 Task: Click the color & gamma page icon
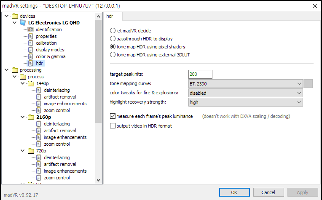tap(30, 56)
